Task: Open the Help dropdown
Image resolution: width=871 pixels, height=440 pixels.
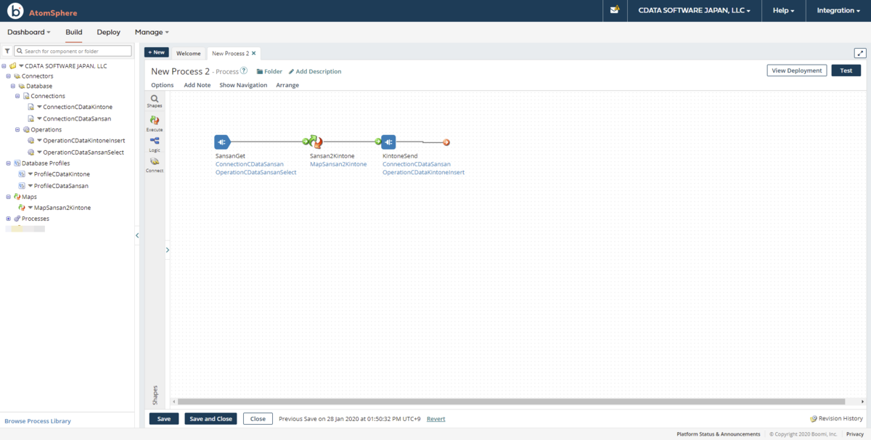Action: pos(783,10)
